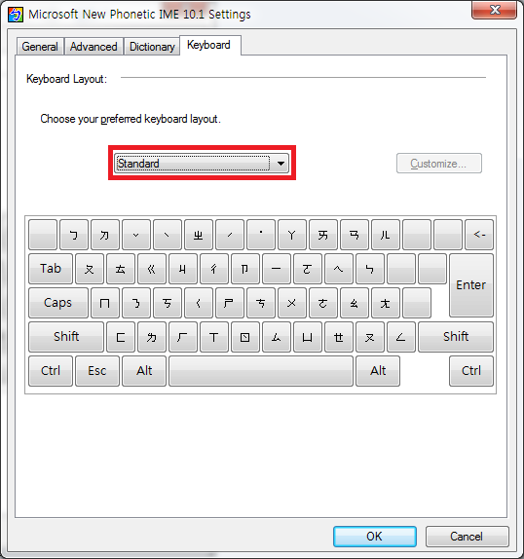Click the ㄖ key

245,337
